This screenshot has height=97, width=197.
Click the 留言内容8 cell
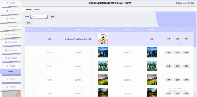coord(78,53)
